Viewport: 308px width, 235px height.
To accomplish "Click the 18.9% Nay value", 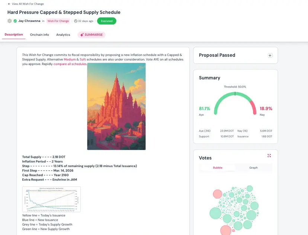I will 266,109.
